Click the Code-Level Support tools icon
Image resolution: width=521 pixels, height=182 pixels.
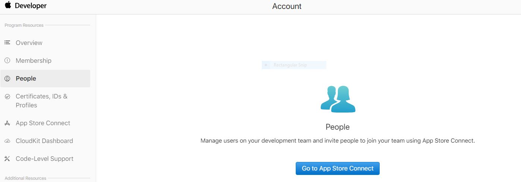7,159
